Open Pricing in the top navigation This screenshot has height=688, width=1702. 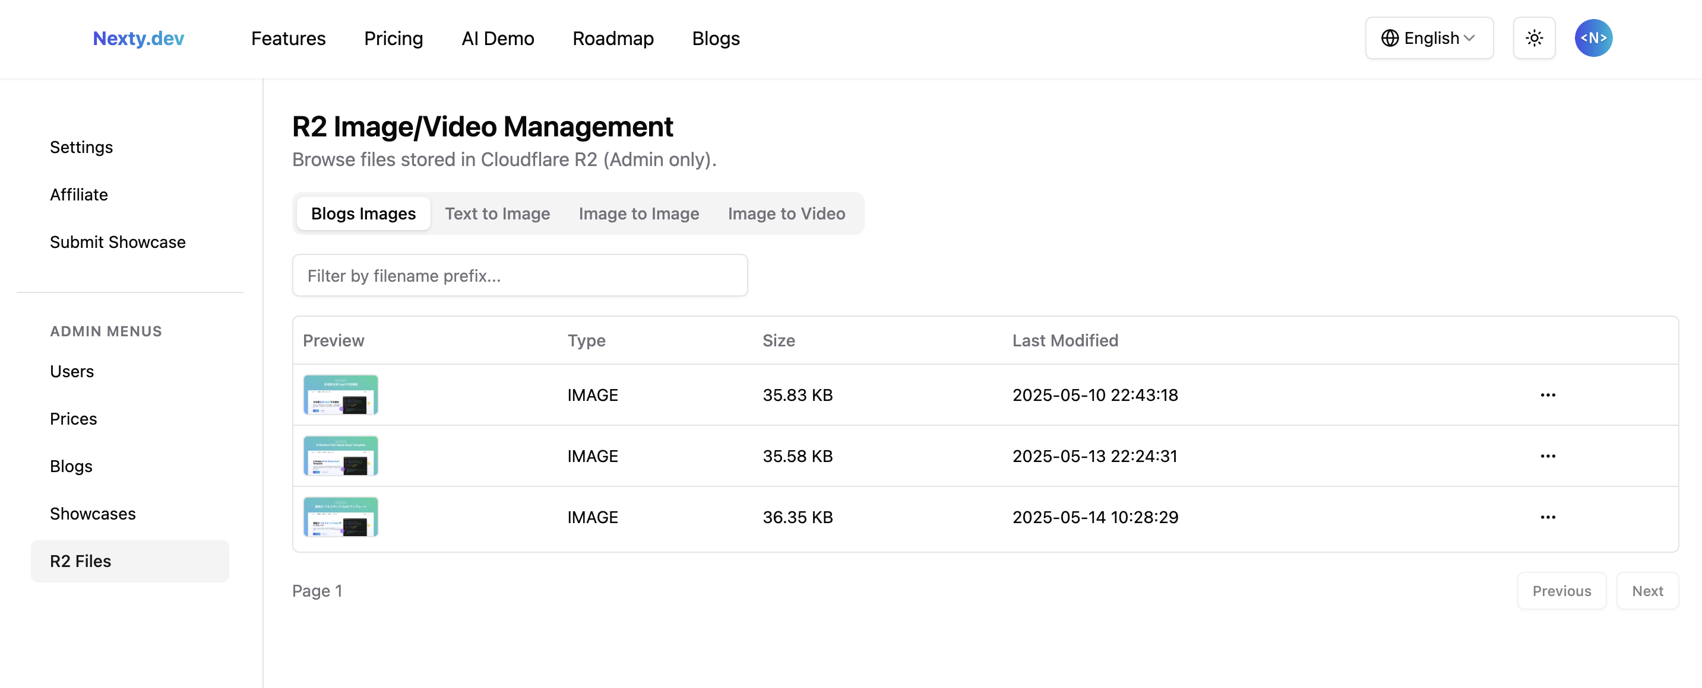[393, 39]
